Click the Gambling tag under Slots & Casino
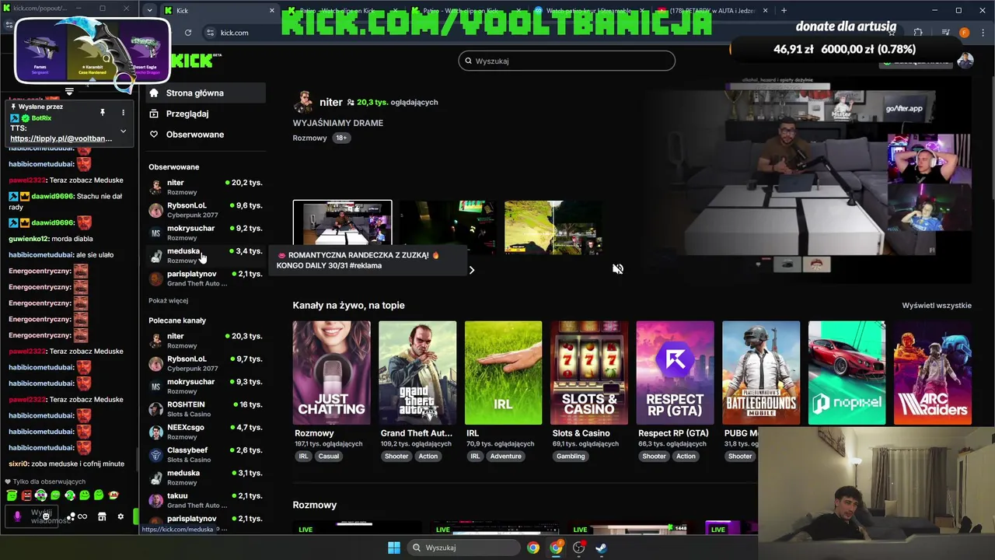 click(570, 457)
